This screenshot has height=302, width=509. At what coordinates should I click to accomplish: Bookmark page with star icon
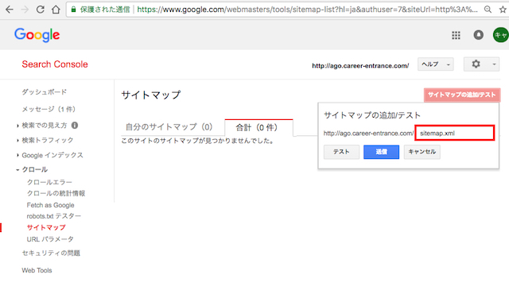click(503, 10)
